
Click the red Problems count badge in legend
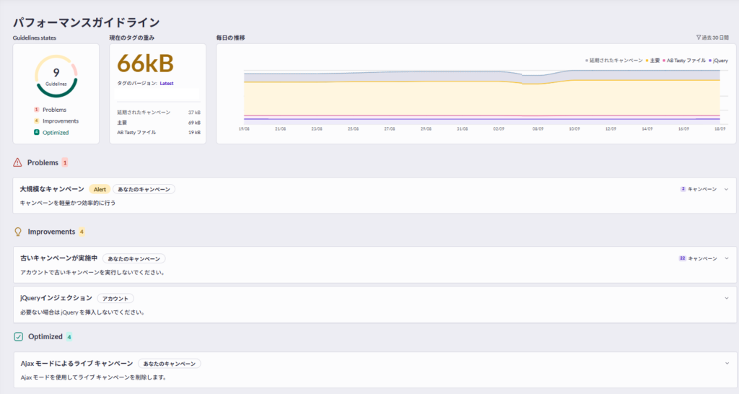[37, 110]
